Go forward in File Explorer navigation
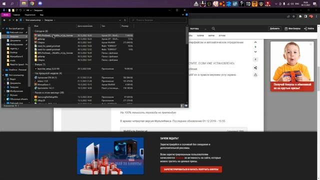Image resolution: width=320 pixels, height=180 pixels. coord(9,20)
